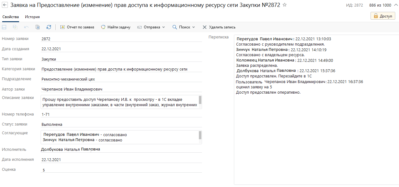
Task: Go back using the arrow icon
Action: point(5,5)
